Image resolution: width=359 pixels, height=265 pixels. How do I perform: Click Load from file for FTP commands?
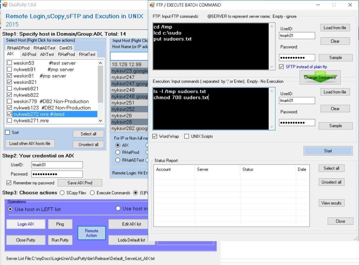coord(335,28)
